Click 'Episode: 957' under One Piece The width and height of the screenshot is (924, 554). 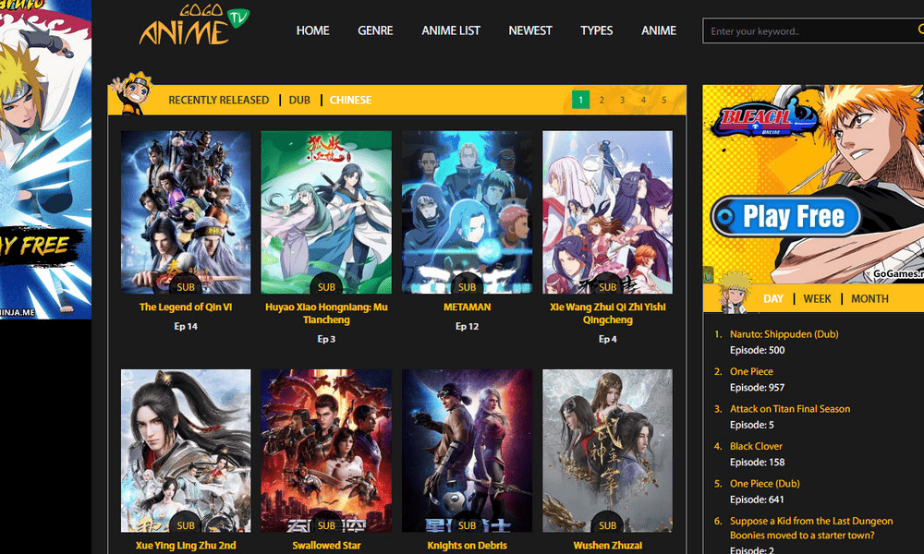coord(758,388)
